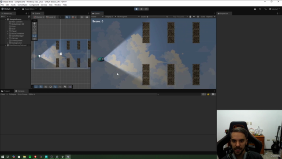Adjust the Game view Scale slider
The image size is (282, 159).
(156, 17)
